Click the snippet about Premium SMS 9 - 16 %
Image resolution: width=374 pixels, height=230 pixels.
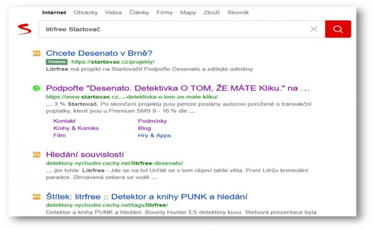(178, 107)
